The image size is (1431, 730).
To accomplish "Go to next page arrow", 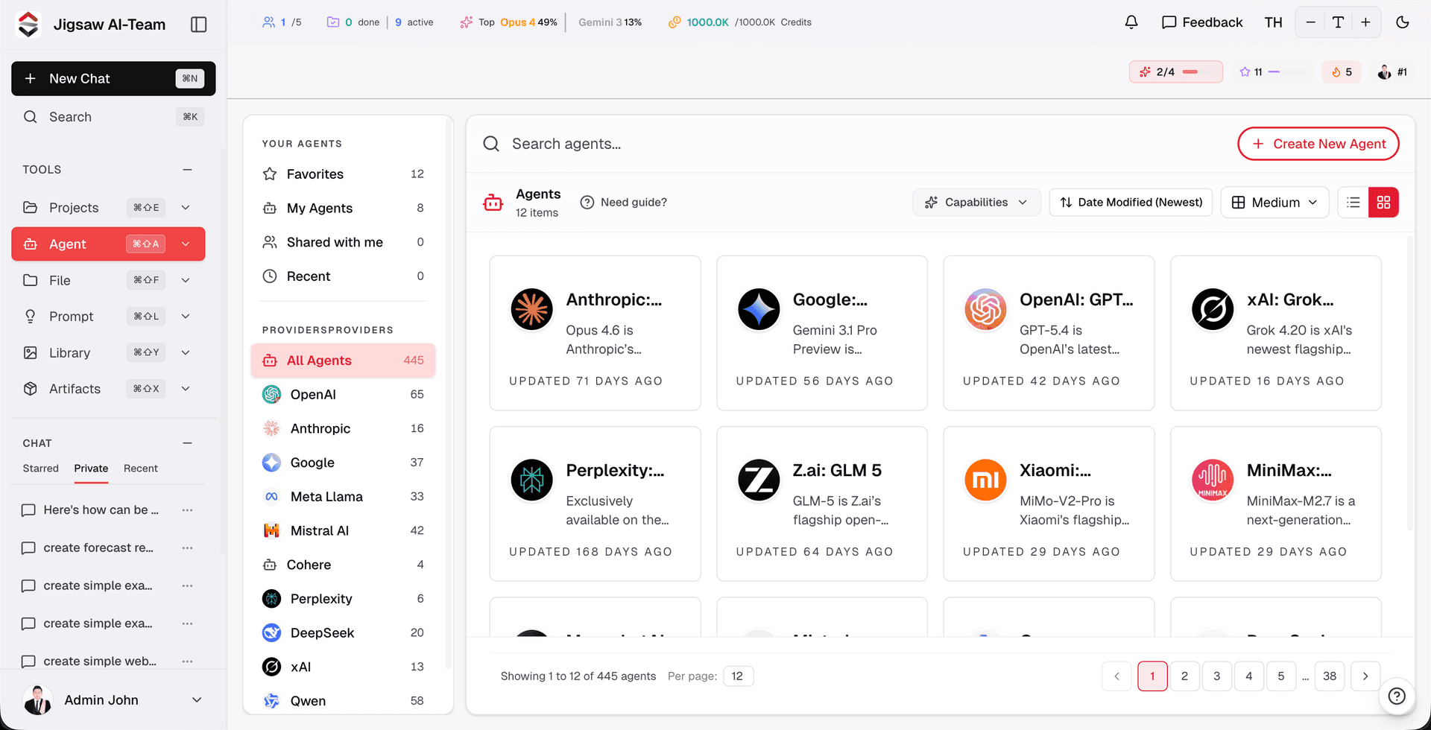I will point(1365,676).
